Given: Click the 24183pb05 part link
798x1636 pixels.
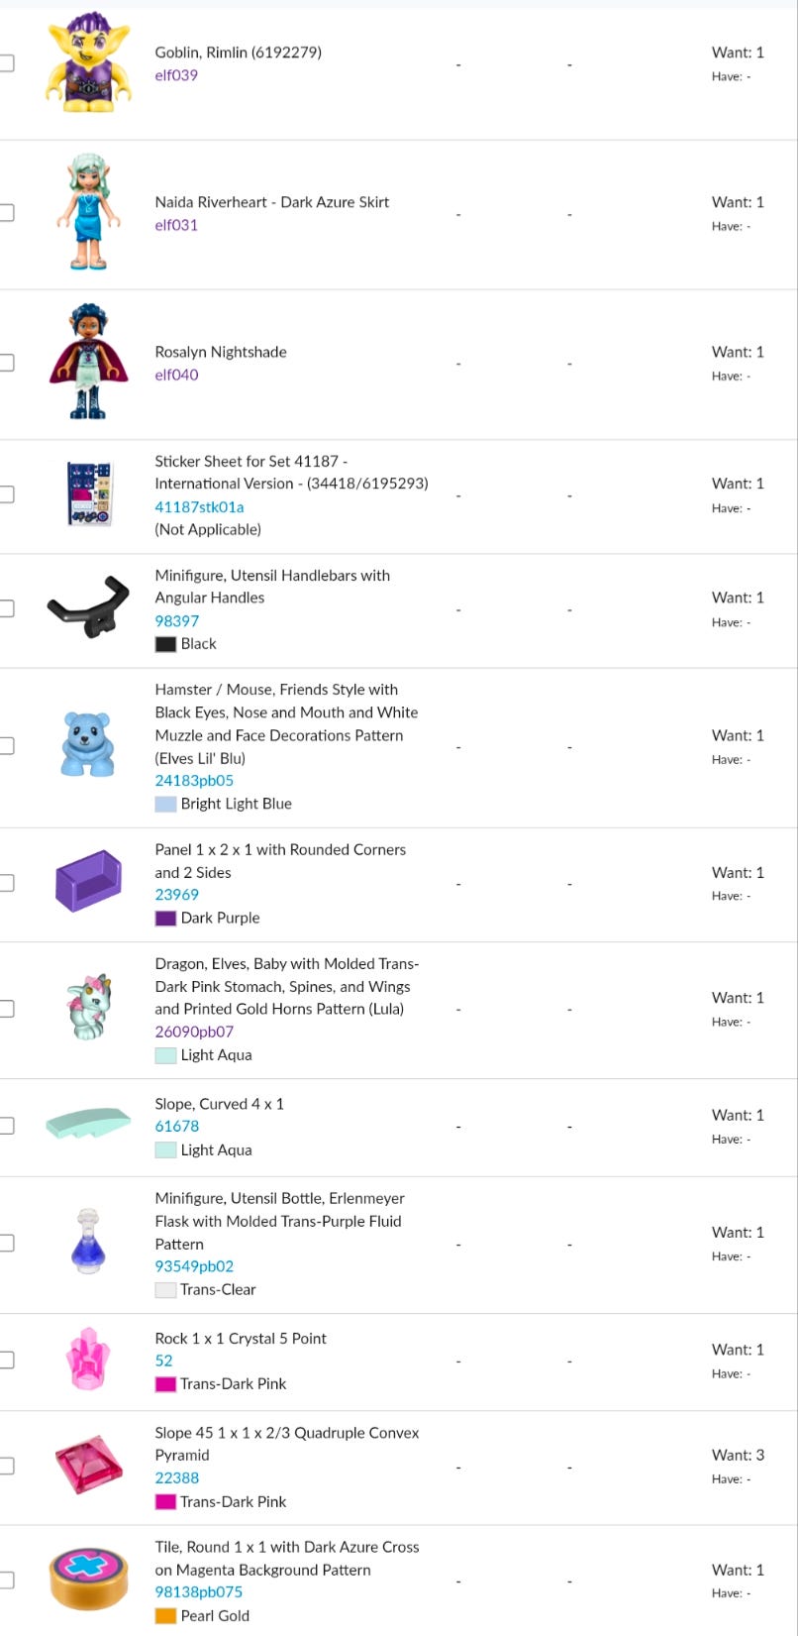Looking at the screenshot, I should pyautogui.click(x=194, y=780).
